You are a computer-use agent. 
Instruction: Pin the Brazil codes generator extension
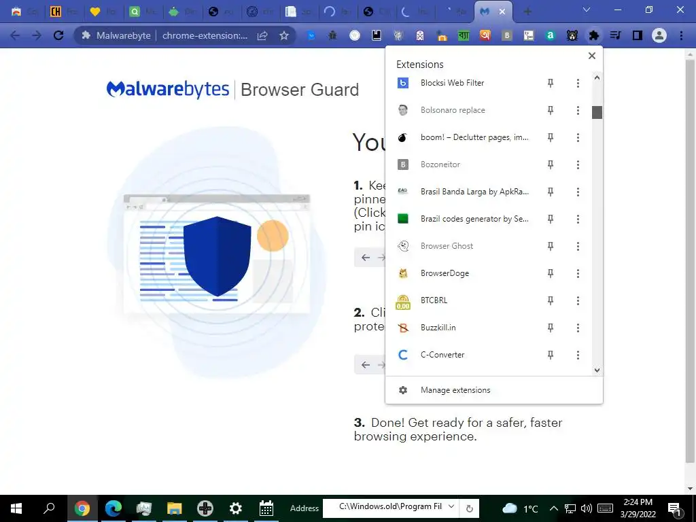point(551,219)
